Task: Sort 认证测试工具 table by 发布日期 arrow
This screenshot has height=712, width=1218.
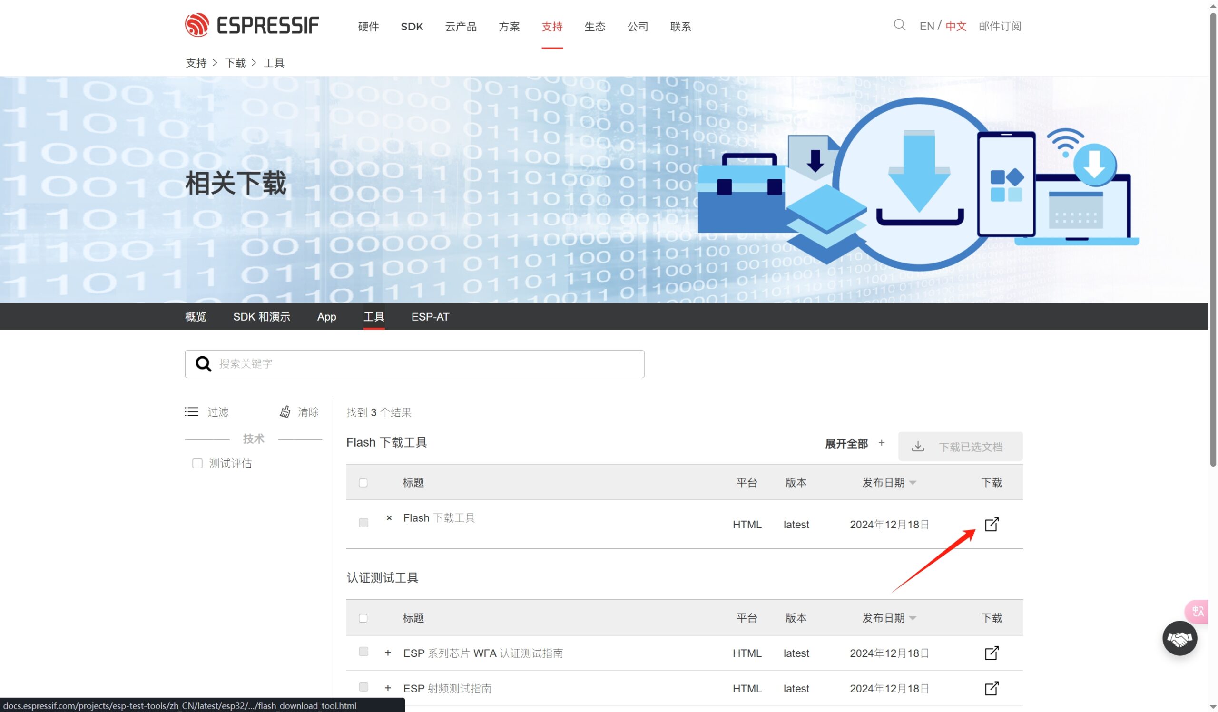Action: (x=913, y=618)
